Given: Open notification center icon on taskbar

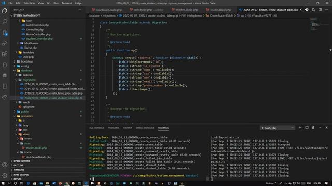Looking at the screenshot, I should (x=326, y=183).
